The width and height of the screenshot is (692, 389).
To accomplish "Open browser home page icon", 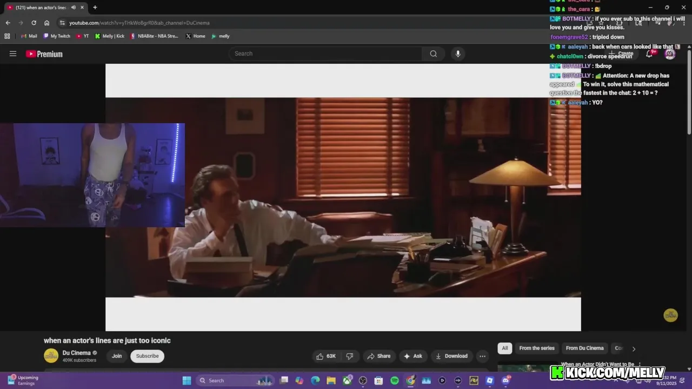I will 46,23.
